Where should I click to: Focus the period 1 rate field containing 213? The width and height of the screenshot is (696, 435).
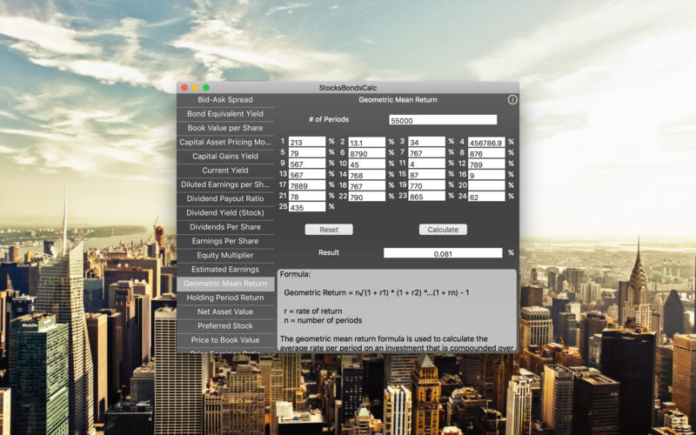pos(307,142)
